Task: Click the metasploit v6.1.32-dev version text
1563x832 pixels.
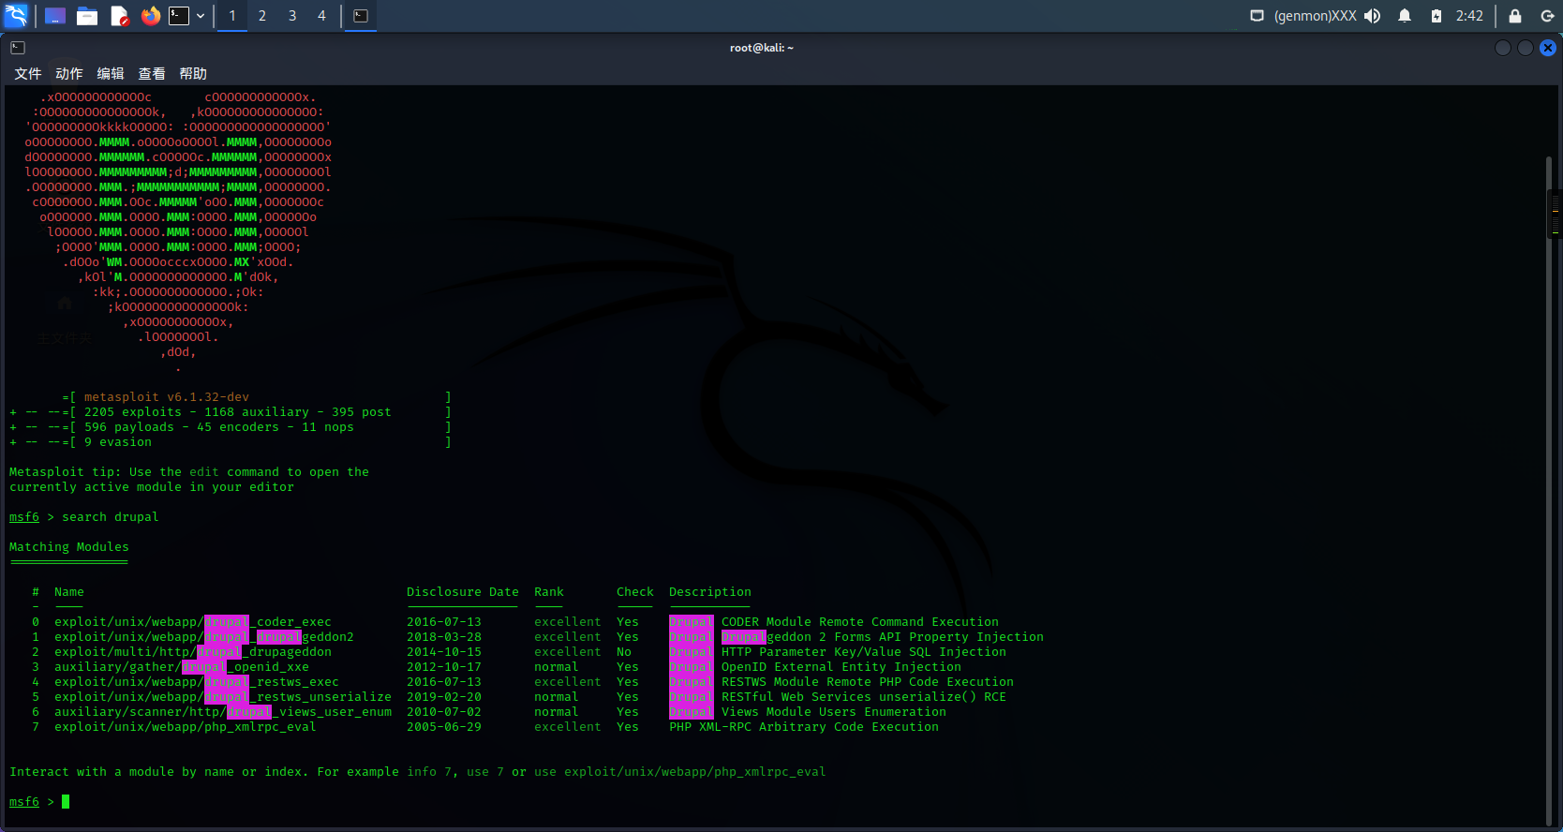Action: (x=167, y=397)
